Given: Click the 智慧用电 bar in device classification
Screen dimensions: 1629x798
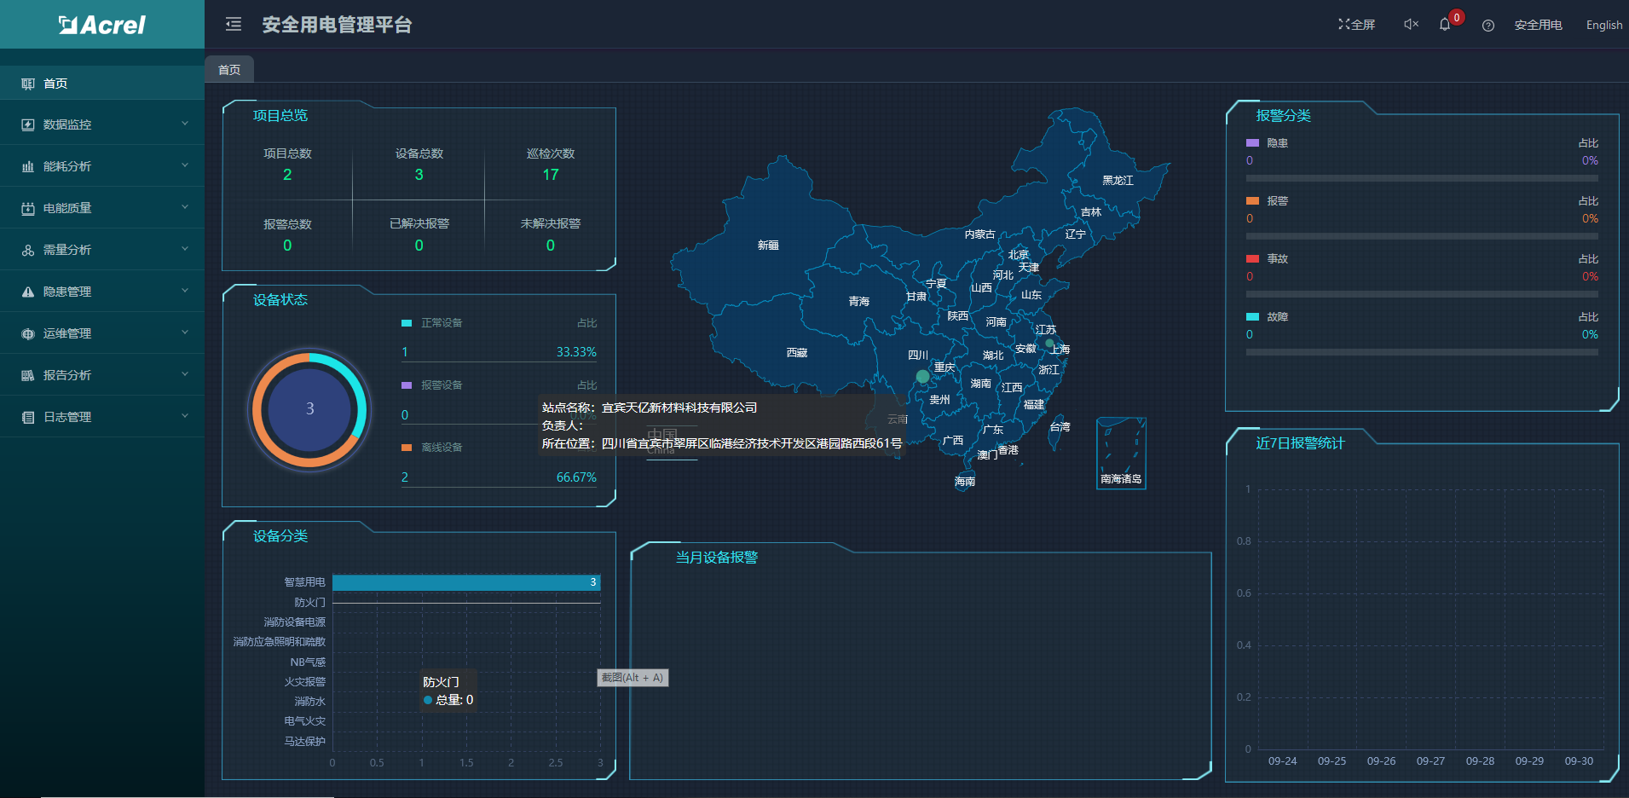Looking at the screenshot, I should click(x=465, y=582).
